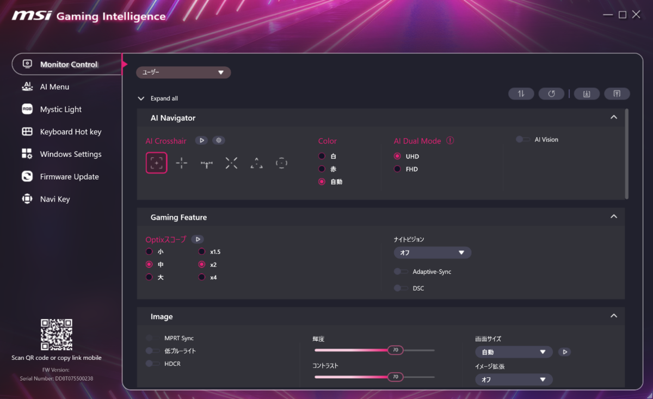Toggle the AI Vision switch

click(x=522, y=139)
